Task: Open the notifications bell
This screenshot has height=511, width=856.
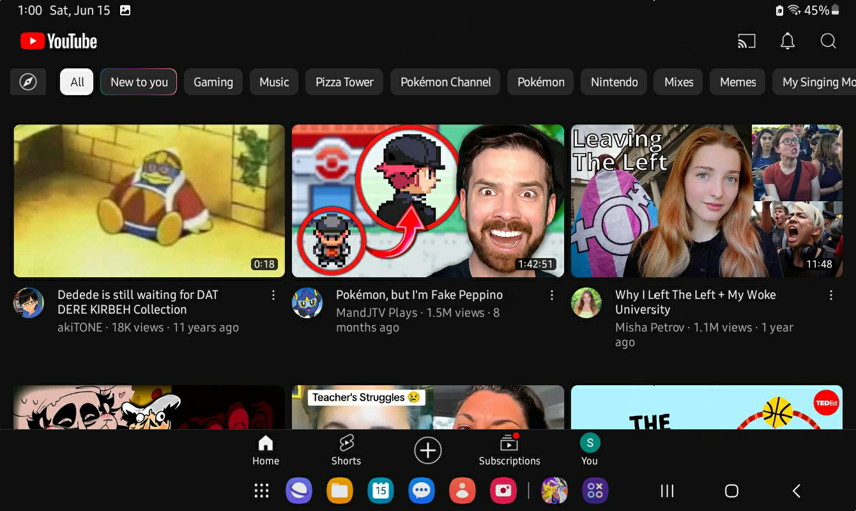Action: tap(788, 42)
